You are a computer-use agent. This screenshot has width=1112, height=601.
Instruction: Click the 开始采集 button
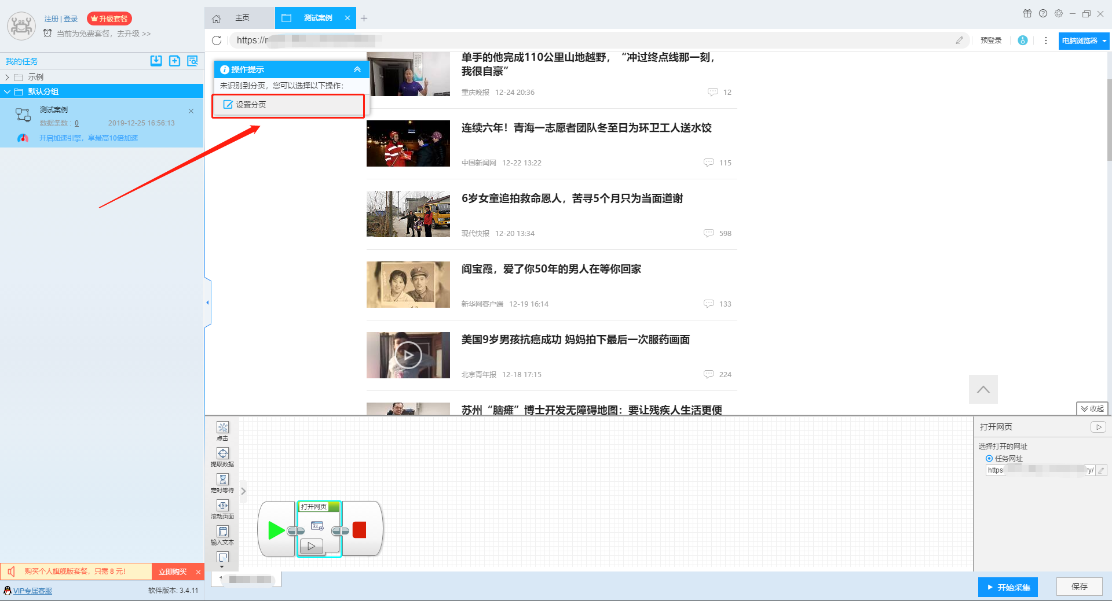[1008, 587]
